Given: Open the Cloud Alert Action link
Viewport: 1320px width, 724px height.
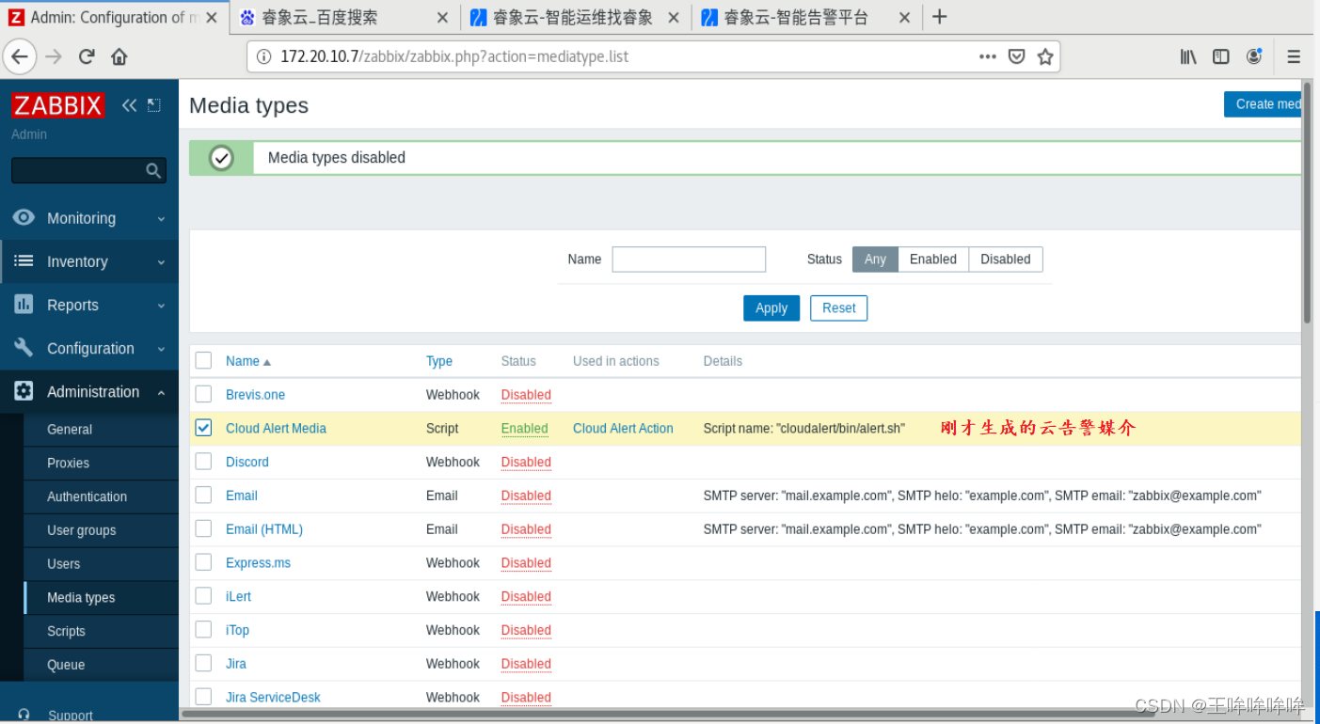Looking at the screenshot, I should (623, 428).
